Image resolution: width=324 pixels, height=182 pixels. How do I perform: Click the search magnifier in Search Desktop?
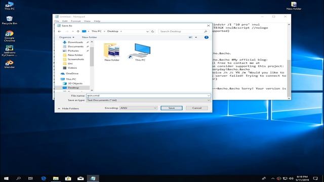(206, 31)
